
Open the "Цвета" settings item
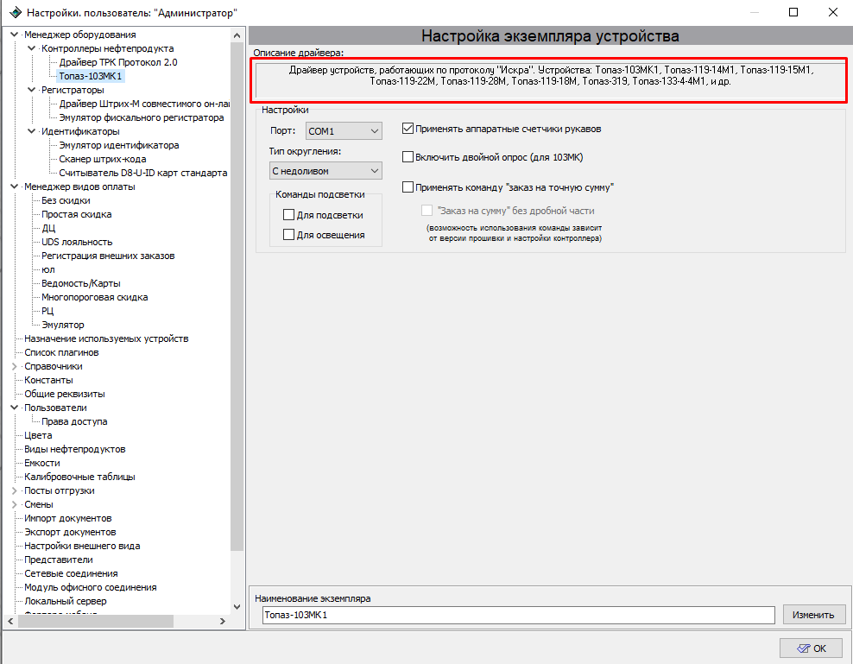(38, 435)
